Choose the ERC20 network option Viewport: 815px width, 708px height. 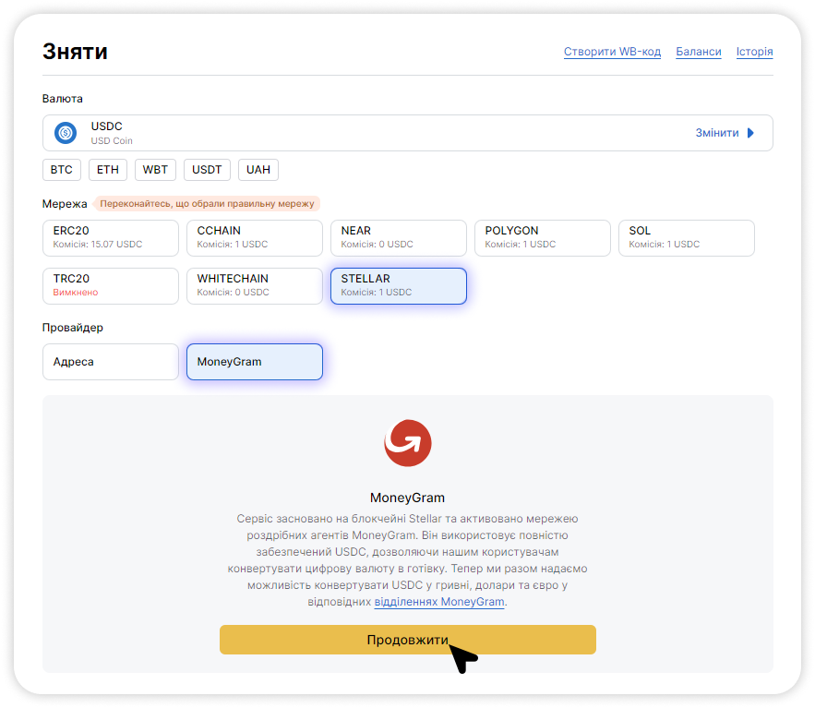(111, 238)
